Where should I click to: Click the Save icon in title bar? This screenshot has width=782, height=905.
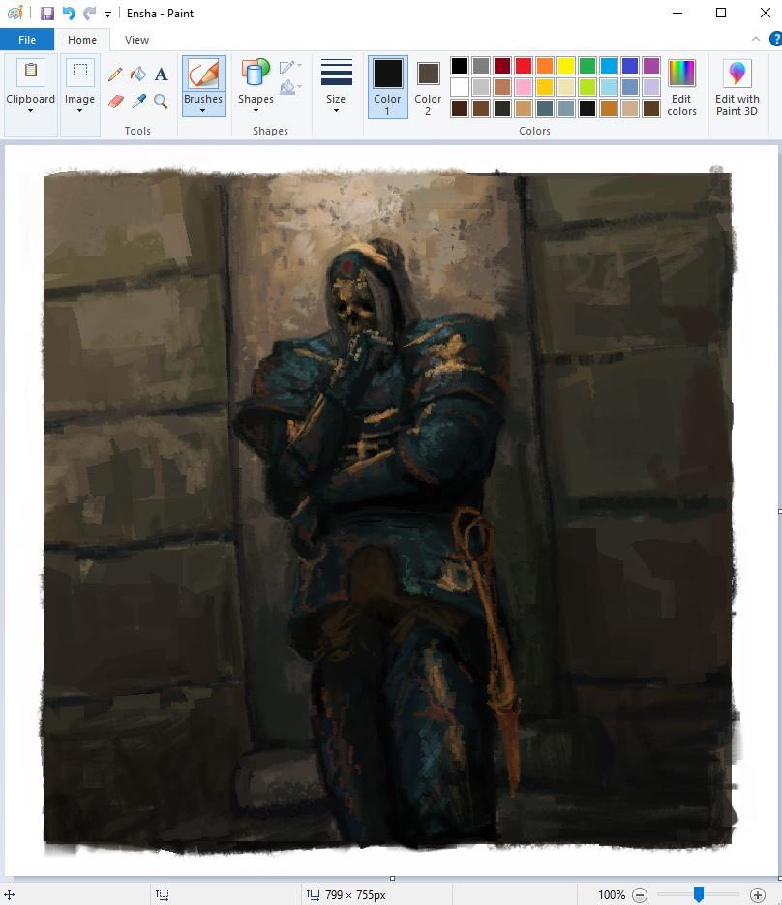[x=46, y=14]
